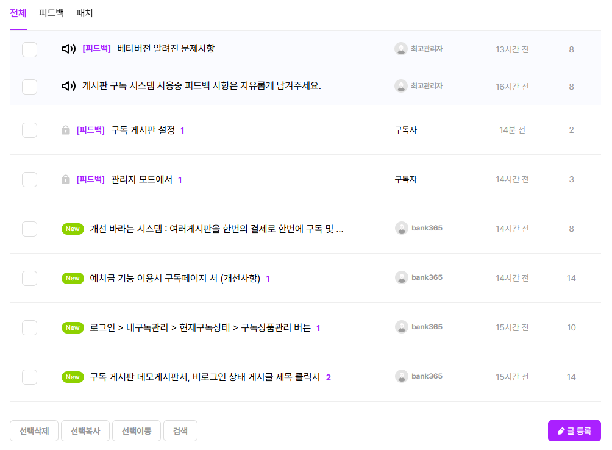The image size is (612, 450).
Task: Open the post titled 관리자 모드에서
Action: 141,179
